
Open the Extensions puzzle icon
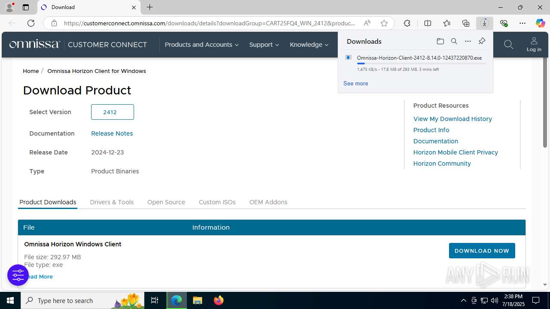(x=407, y=23)
